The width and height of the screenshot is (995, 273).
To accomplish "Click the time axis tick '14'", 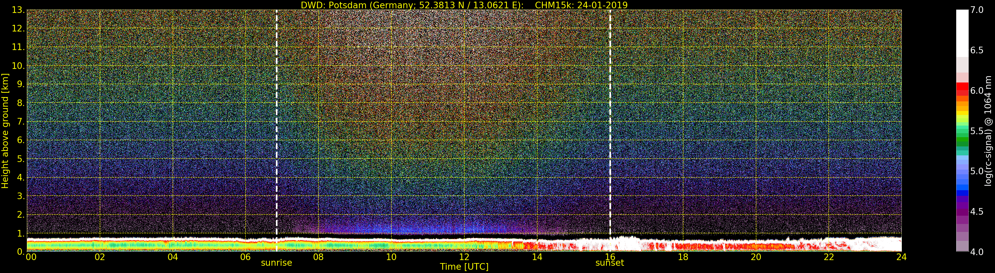I will 537,257.
